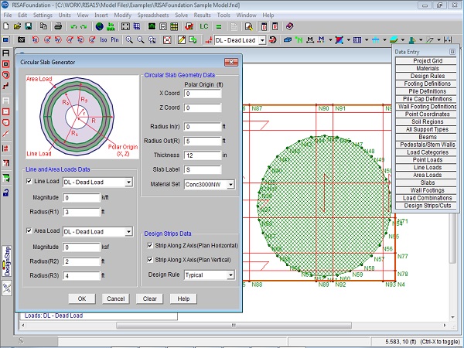
Task: Open Design Strips/Cuts in Data Entry
Action: click(426, 206)
